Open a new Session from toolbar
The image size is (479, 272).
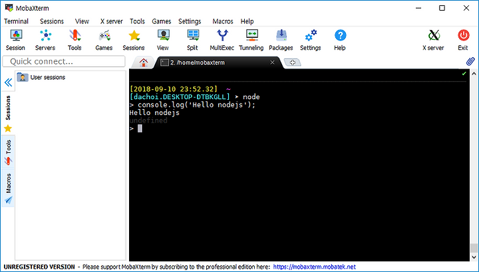pos(15,40)
